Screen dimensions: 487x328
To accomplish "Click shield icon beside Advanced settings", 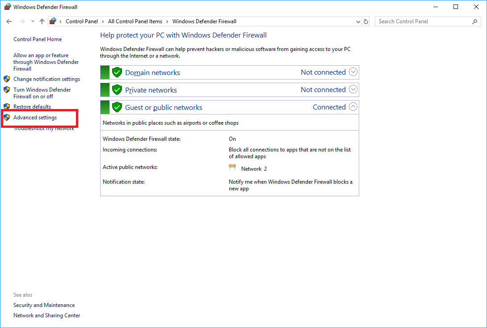I will 7,118.
